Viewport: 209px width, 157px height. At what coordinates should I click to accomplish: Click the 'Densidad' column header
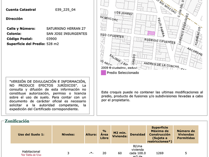pyautogui.click(x=137, y=134)
